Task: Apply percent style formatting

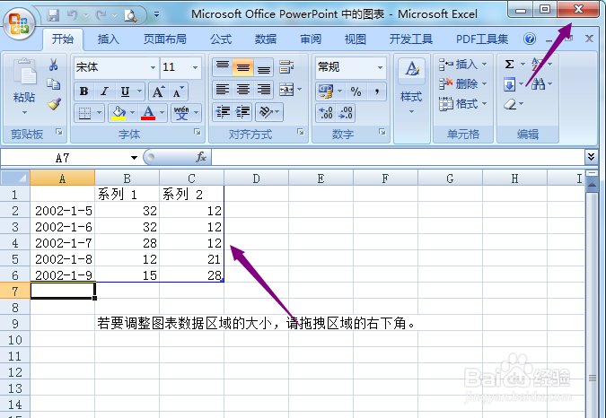Action: click(x=356, y=91)
